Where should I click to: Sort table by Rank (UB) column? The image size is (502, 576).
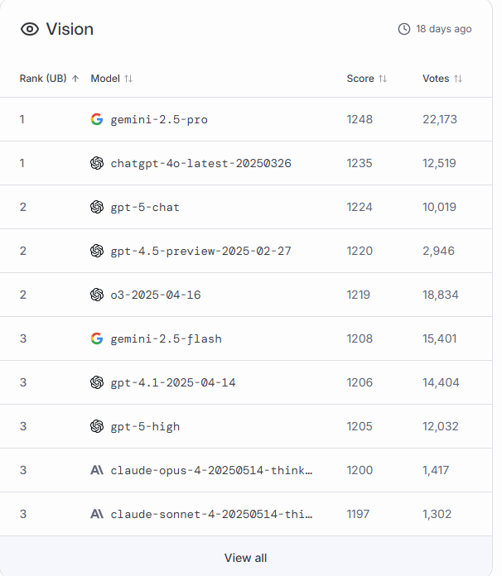click(49, 79)
